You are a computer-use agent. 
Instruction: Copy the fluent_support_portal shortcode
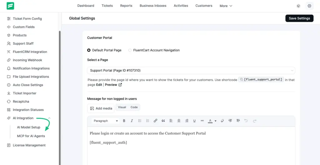pyautogui.click(x=242, y=80)
